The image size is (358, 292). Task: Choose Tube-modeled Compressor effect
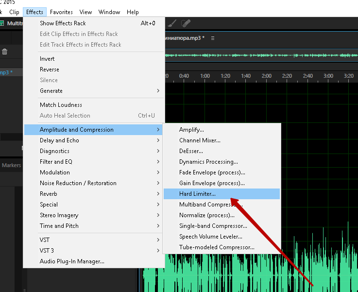222,247
